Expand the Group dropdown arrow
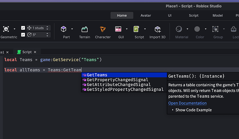 pyautogui.click(x=224, y=29)
